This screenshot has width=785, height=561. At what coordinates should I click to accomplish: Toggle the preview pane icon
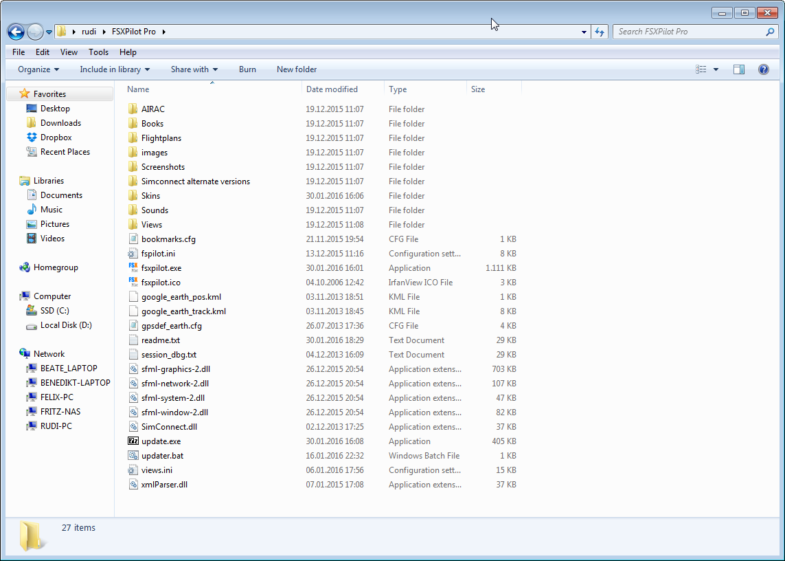tap(739, 69)
